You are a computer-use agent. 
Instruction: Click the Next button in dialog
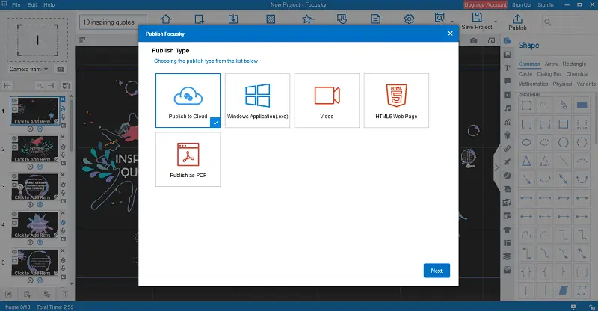[x=437, y=271]
